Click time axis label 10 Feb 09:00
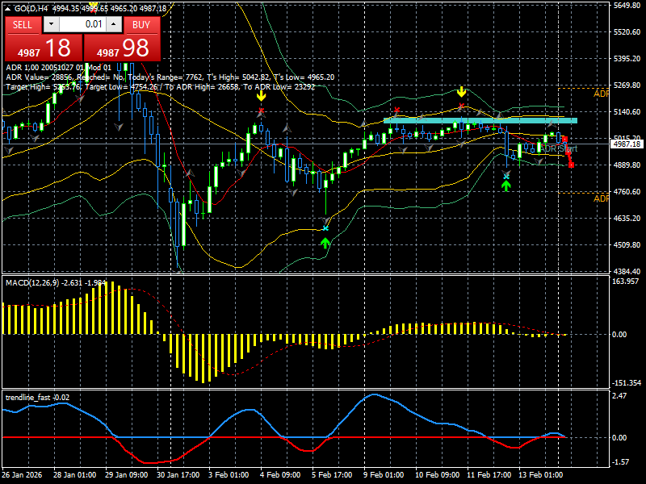 pos(437,475)
